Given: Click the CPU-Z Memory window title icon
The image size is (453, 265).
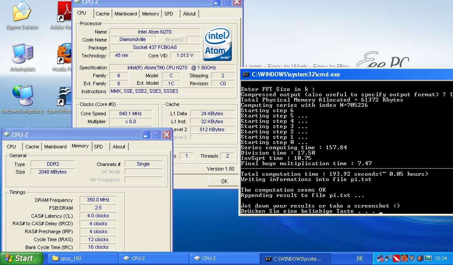Looking at the screenshot, I should [7, 135].
